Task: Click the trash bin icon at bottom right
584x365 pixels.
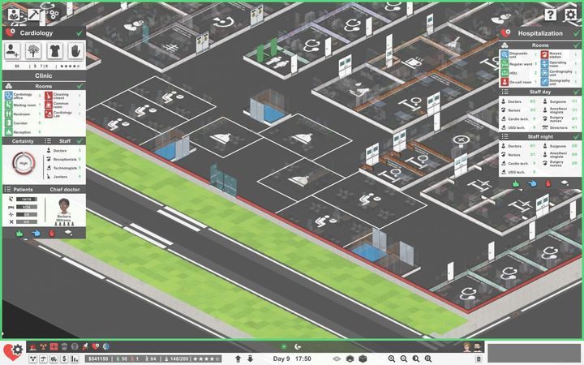Action: pyautogui.click(x=479, y=359)
